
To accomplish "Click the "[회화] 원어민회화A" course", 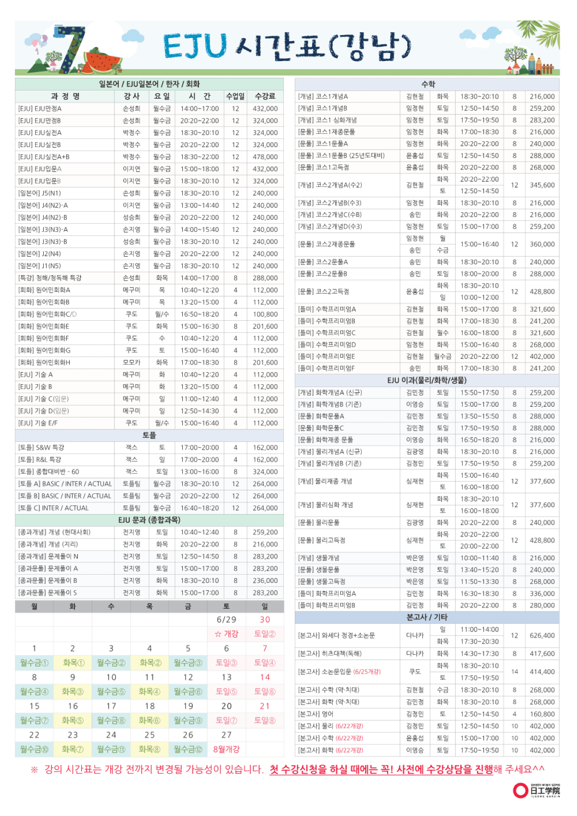I will tap(44, 290).
